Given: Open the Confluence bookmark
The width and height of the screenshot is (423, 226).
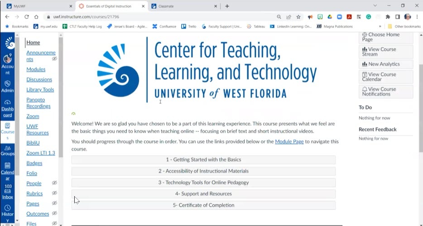Looking at the screenshot, I should (164, 26).
